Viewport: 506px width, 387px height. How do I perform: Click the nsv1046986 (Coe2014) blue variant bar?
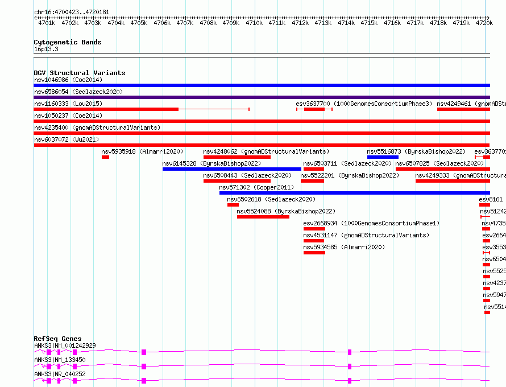(262, 85)
